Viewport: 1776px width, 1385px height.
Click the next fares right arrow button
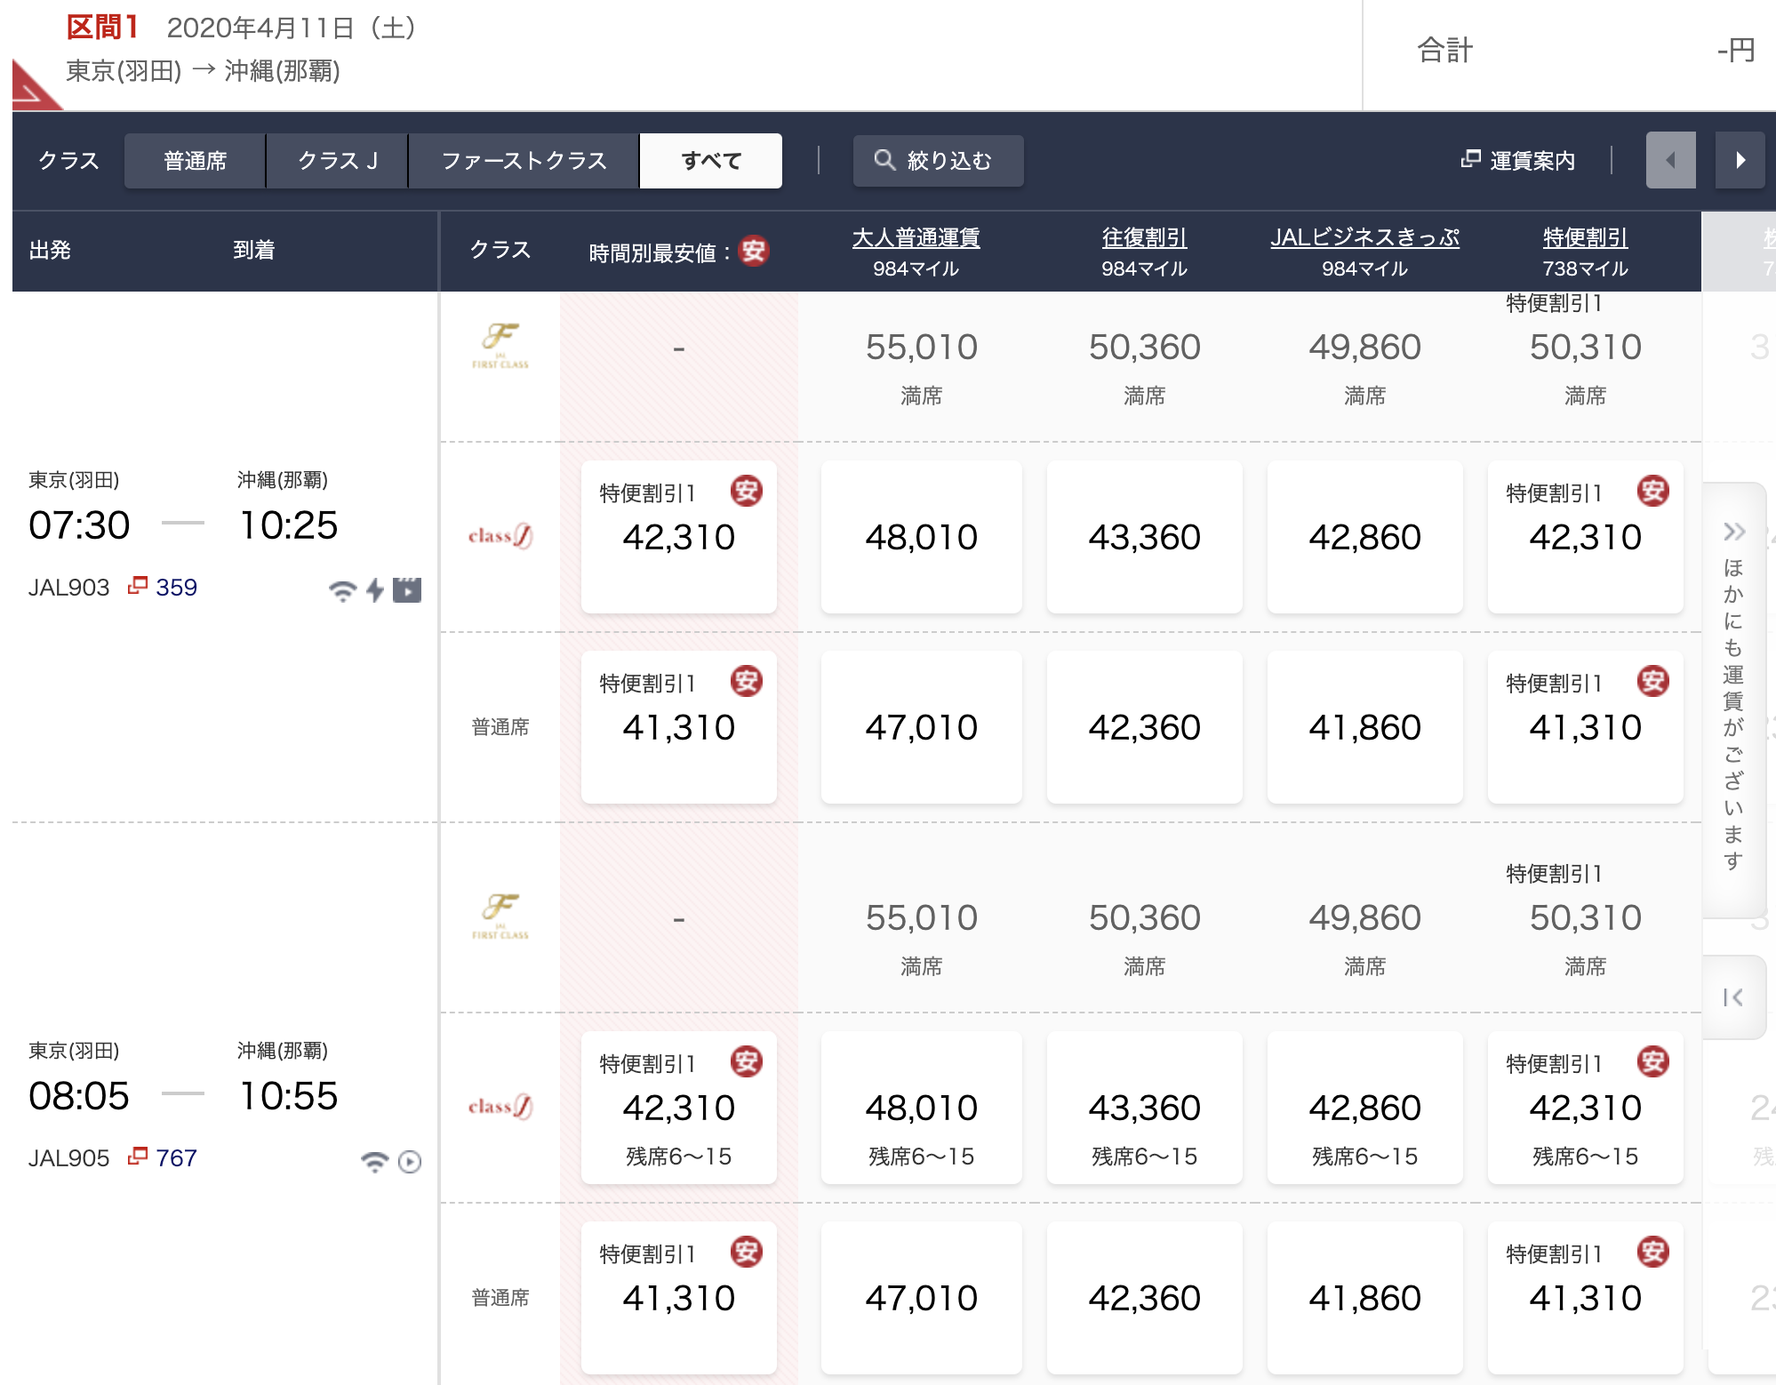click(1740, 160)
